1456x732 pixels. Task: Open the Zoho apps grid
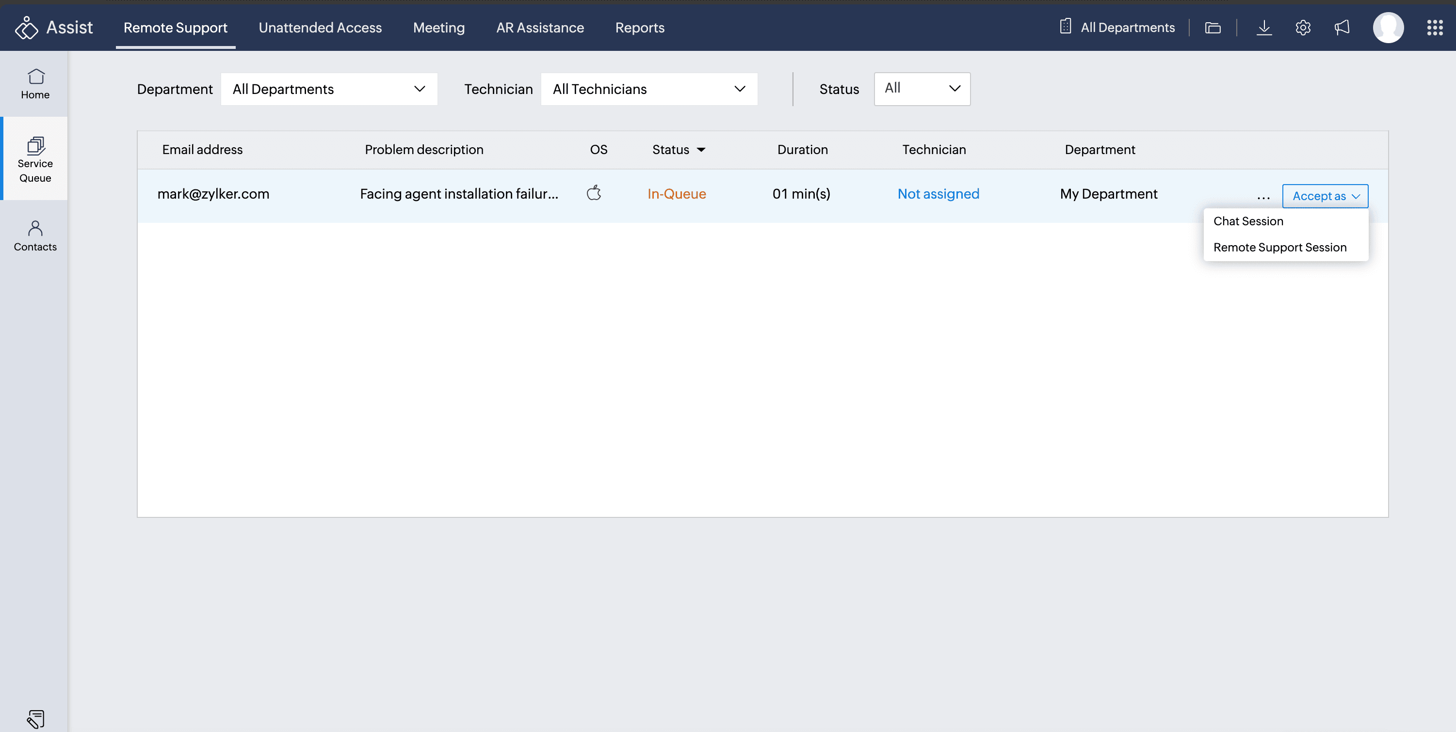1436,27
